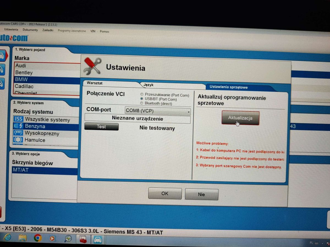The height and width of the screenshot is (247, 330).
Task: Switch to the red toolbox taskbar app
Action: [83, 239]
